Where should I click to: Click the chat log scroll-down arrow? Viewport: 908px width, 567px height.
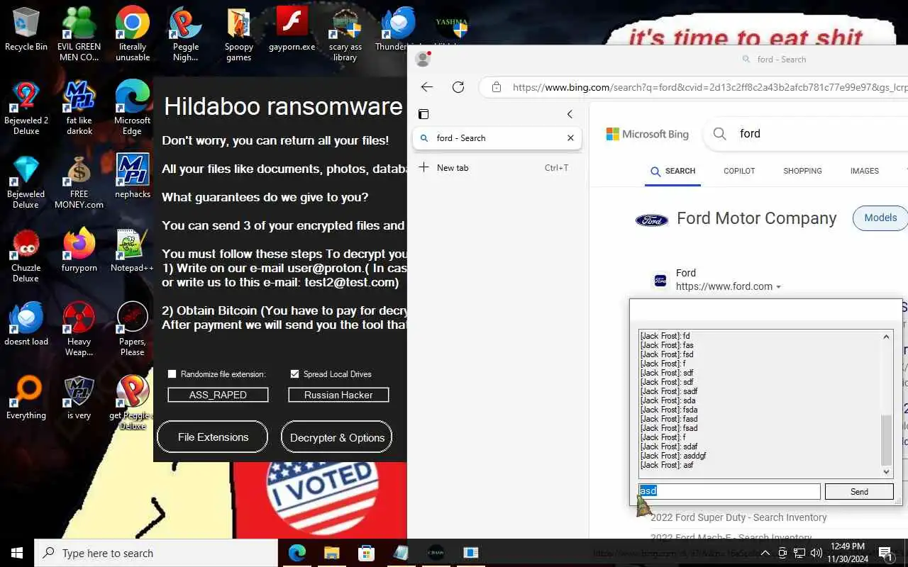[886, 472]
